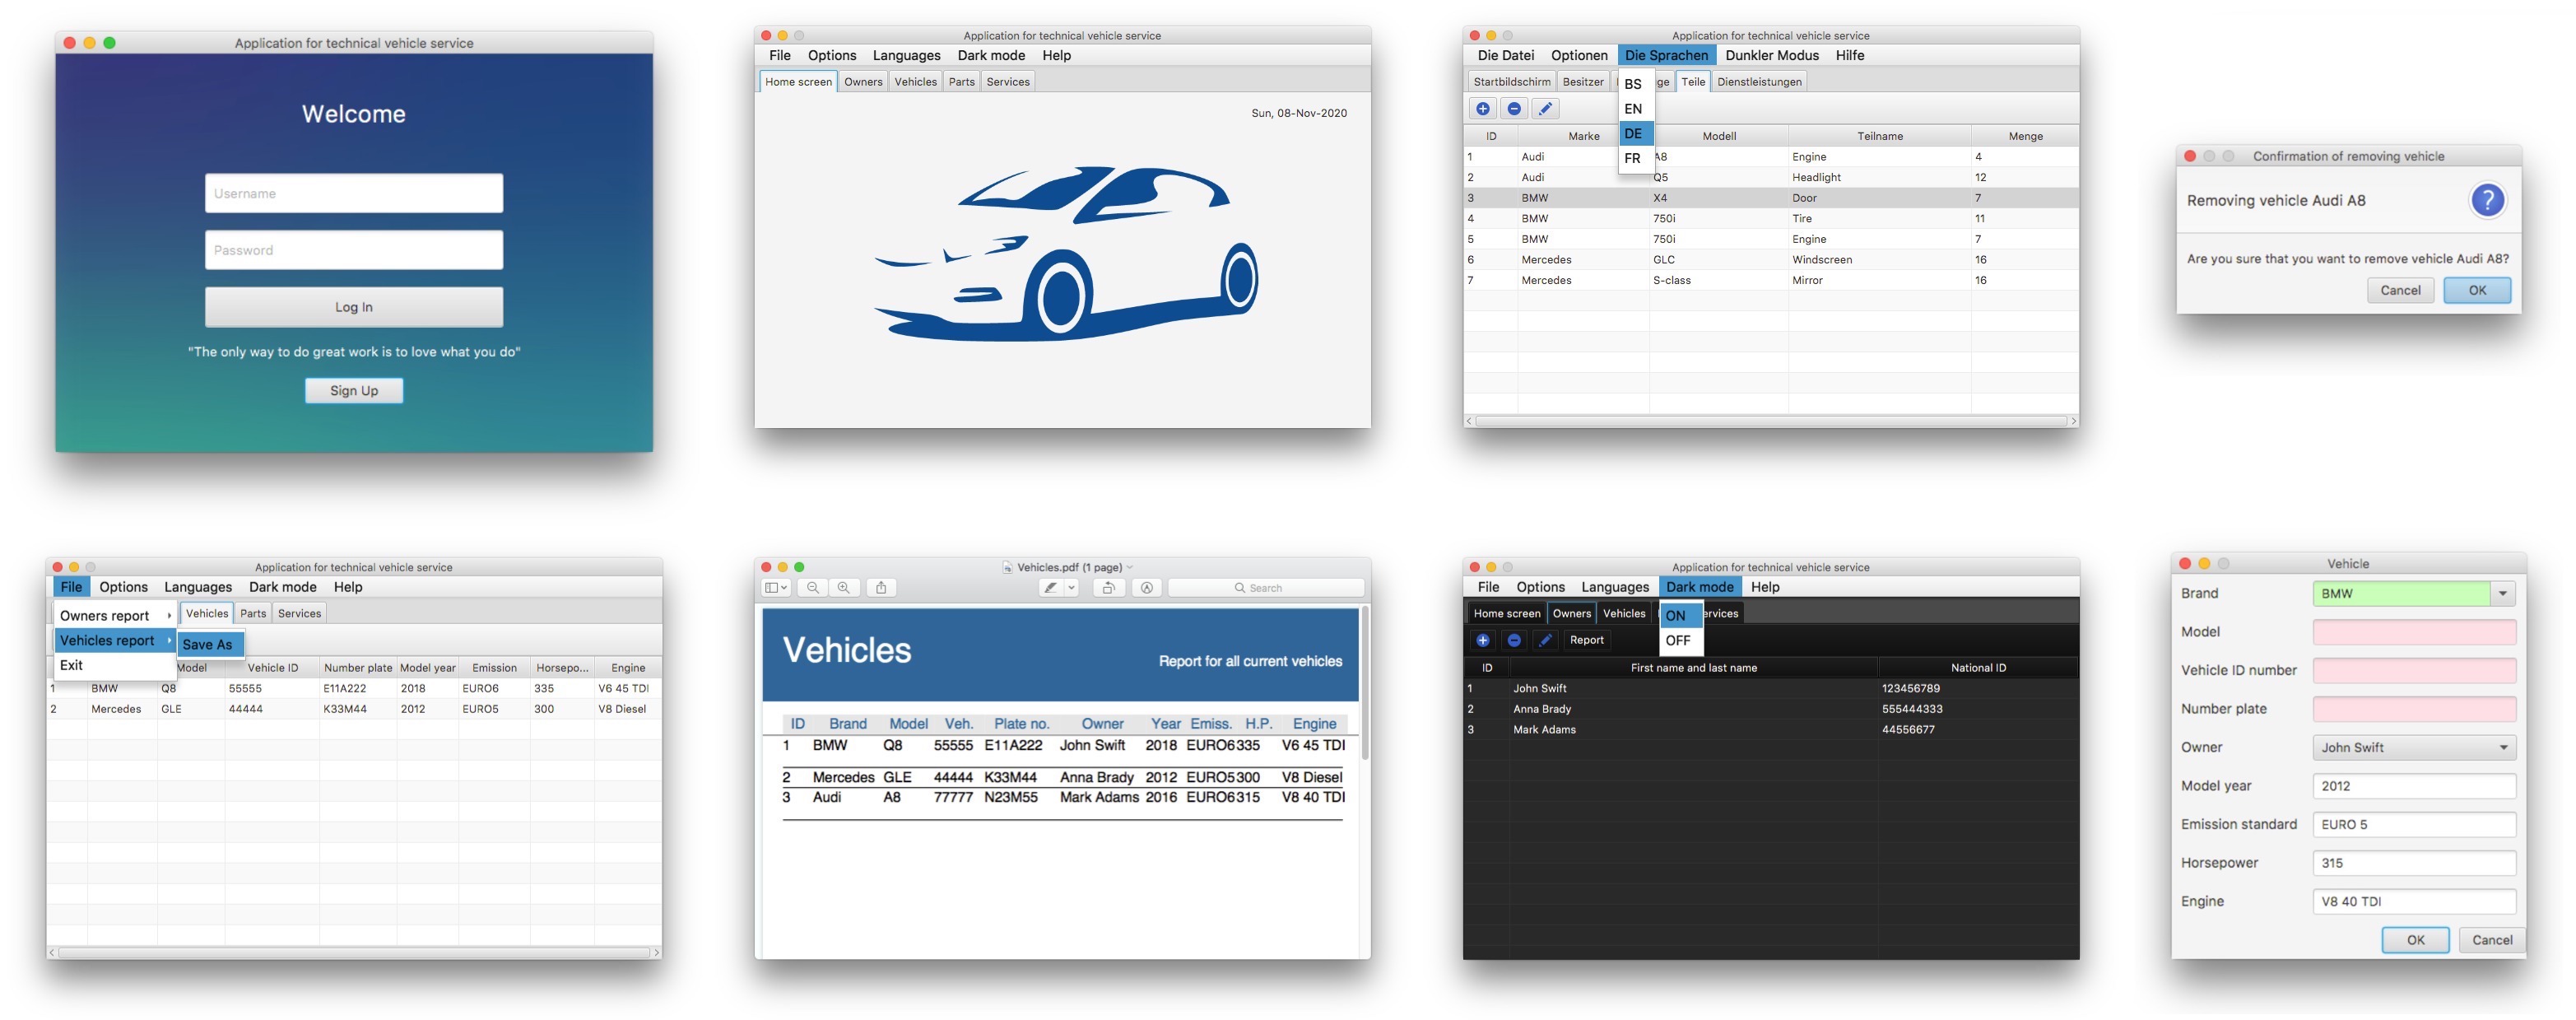Select the Mercedes GLC Windscreen row
This screenshot has width=2576, height=1020.
coord(1771,260)
